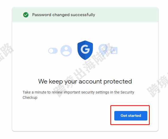168x139 pixels.
Task: Click the faded location pin icon
Action: 103,49
